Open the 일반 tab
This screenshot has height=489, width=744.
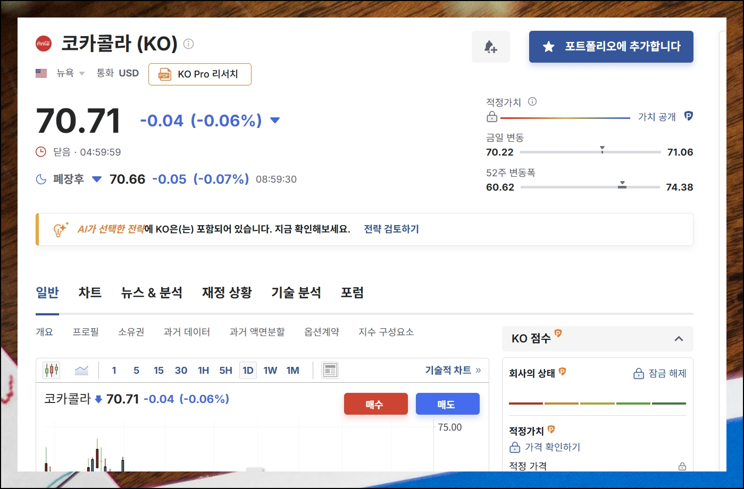click(x=47, y=293)
